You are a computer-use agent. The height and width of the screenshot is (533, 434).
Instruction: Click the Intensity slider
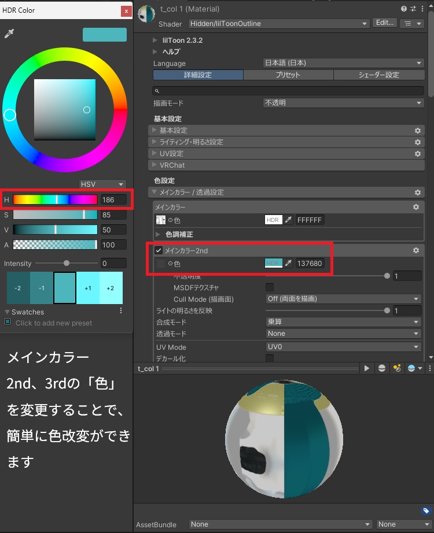[67, 263]
